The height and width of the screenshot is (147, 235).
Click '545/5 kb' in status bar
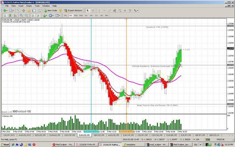(221, 140)
